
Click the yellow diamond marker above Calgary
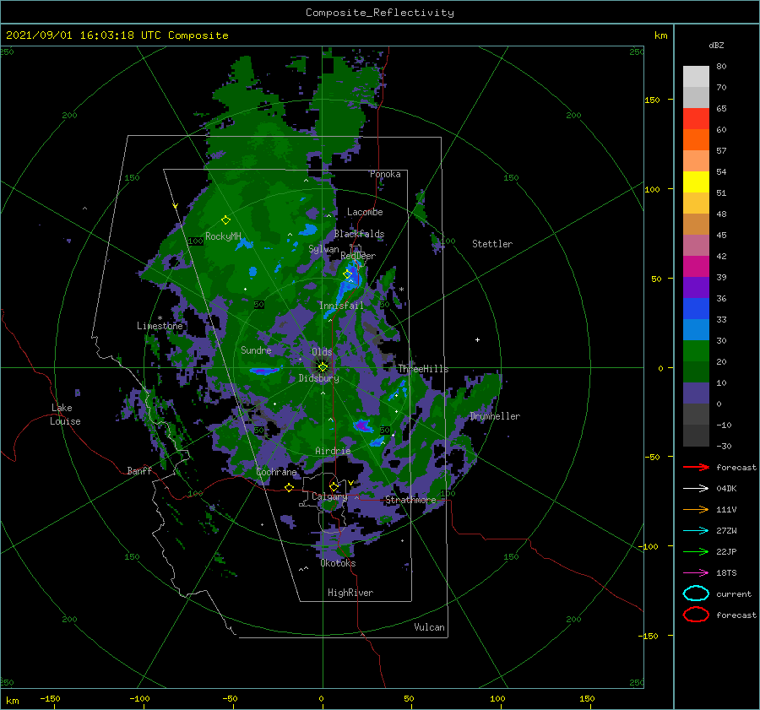(x=334, y=486)
